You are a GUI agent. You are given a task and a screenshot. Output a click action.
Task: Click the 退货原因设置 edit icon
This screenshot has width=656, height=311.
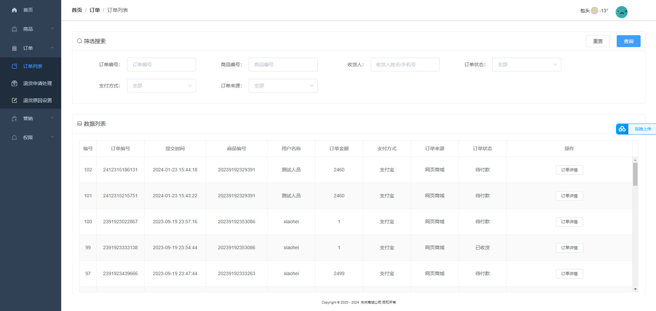[x=14, y=100]
